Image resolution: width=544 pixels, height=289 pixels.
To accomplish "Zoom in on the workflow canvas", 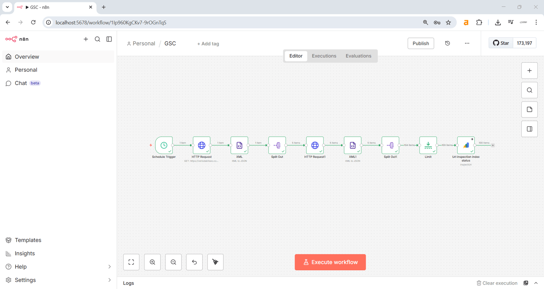I will 152,262.
